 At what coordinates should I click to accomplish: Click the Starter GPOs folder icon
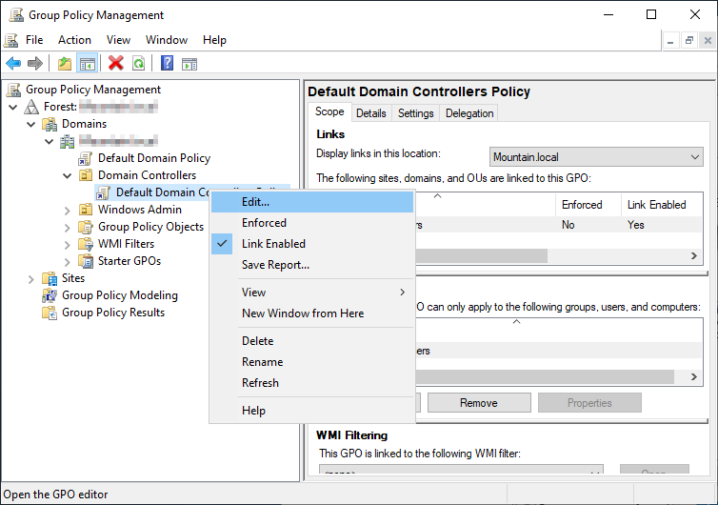(x=86, y=261)
